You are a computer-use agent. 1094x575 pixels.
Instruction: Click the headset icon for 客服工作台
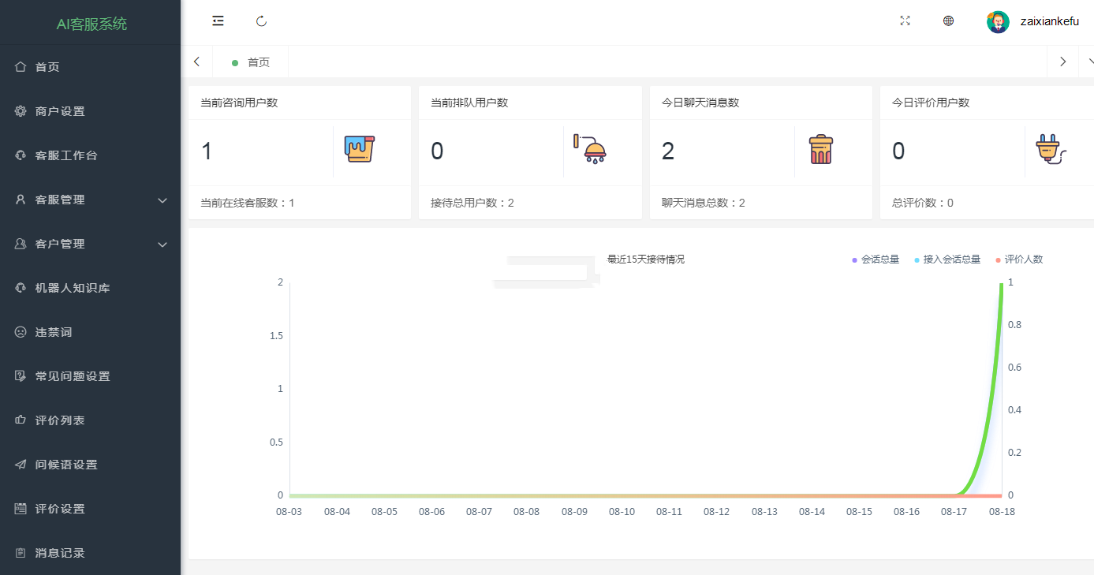click(21, 155)
